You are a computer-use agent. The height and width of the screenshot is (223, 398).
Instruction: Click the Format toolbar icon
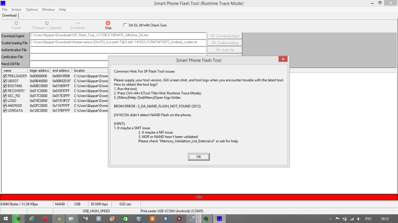(16, 23)
